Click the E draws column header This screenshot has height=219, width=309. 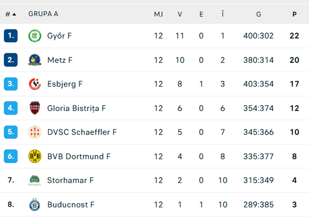[x=201, y=14]
